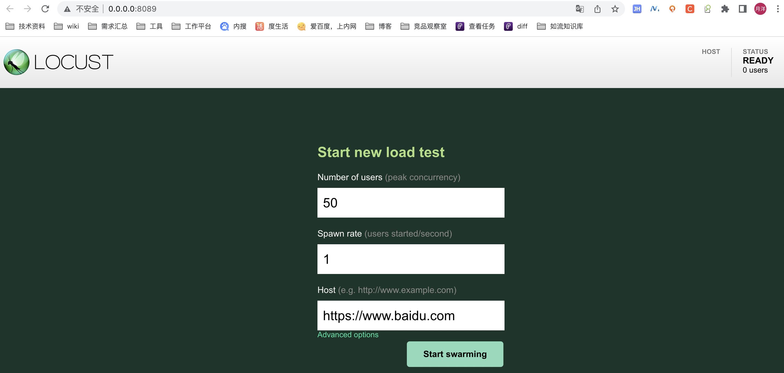784x373 pixels.
Task: Open the 如流知识库 bookmark folder
Action: [x=560, y=26]
